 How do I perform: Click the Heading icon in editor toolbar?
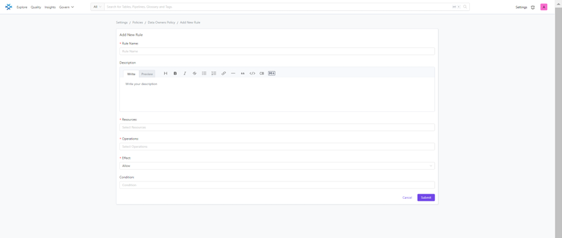coord(166,74)
